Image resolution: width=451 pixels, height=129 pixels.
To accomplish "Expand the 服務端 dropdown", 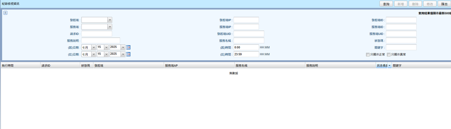I will pyautogui.click(x=110, y=27).
